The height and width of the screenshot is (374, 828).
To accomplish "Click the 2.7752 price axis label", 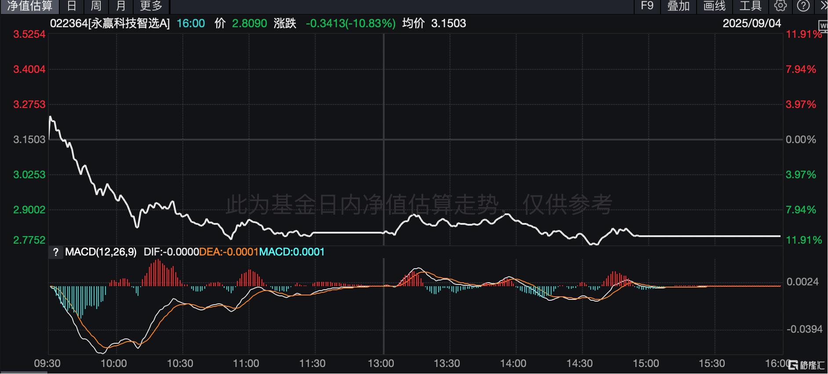I will (29, 240).
